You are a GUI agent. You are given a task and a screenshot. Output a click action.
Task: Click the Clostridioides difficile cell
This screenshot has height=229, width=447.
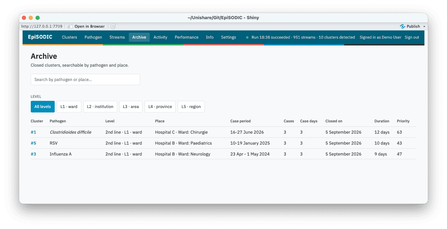70,132
